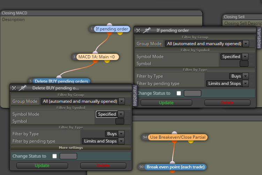Click top input connector of Delete BUY pending orders node
Viewport: 262px width, 175px height.
[x=59, y=77]
